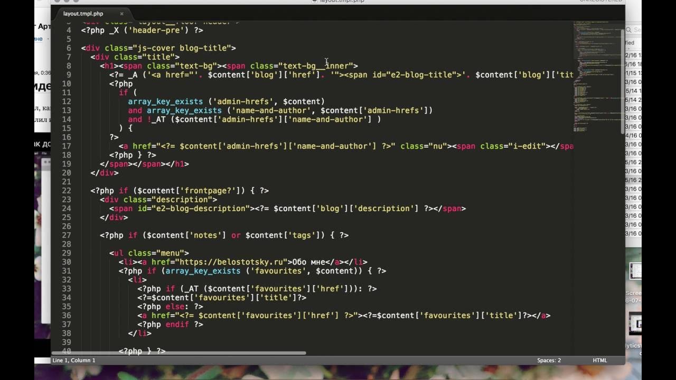Click line number 29 in the gutter
Image resolution: width=676 pixels, height=380 pixels.
[x=66, y=253]
